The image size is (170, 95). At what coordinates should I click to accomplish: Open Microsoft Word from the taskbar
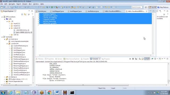click(57, 93)
